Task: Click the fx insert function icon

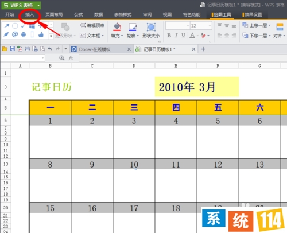Action: pyautogui.click(x=71, y=58)
